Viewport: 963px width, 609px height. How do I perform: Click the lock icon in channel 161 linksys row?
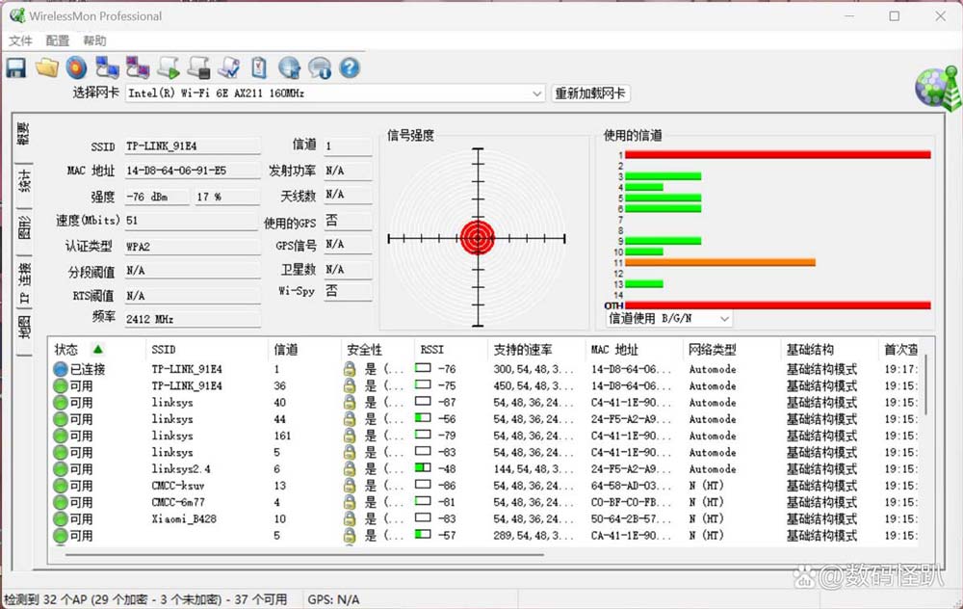[x=350, y=436]
